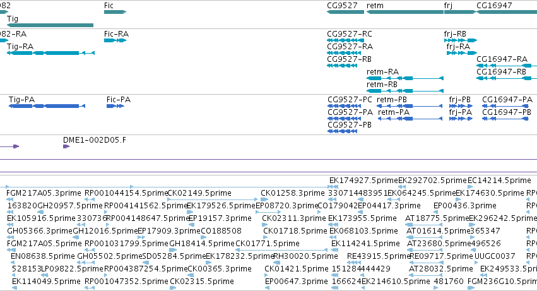
Task: Select the GH12016.5prime EST label
Action: pyautogui.click(x=105, y=231)
